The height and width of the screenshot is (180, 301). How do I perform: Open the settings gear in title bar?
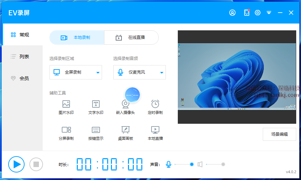click(258, 13)
